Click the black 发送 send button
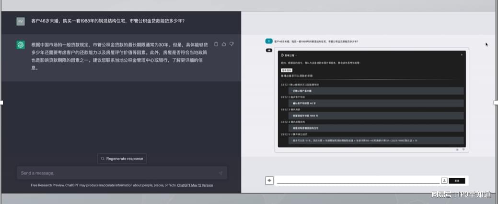Screen dimensions: 498x204 point(457,181)
